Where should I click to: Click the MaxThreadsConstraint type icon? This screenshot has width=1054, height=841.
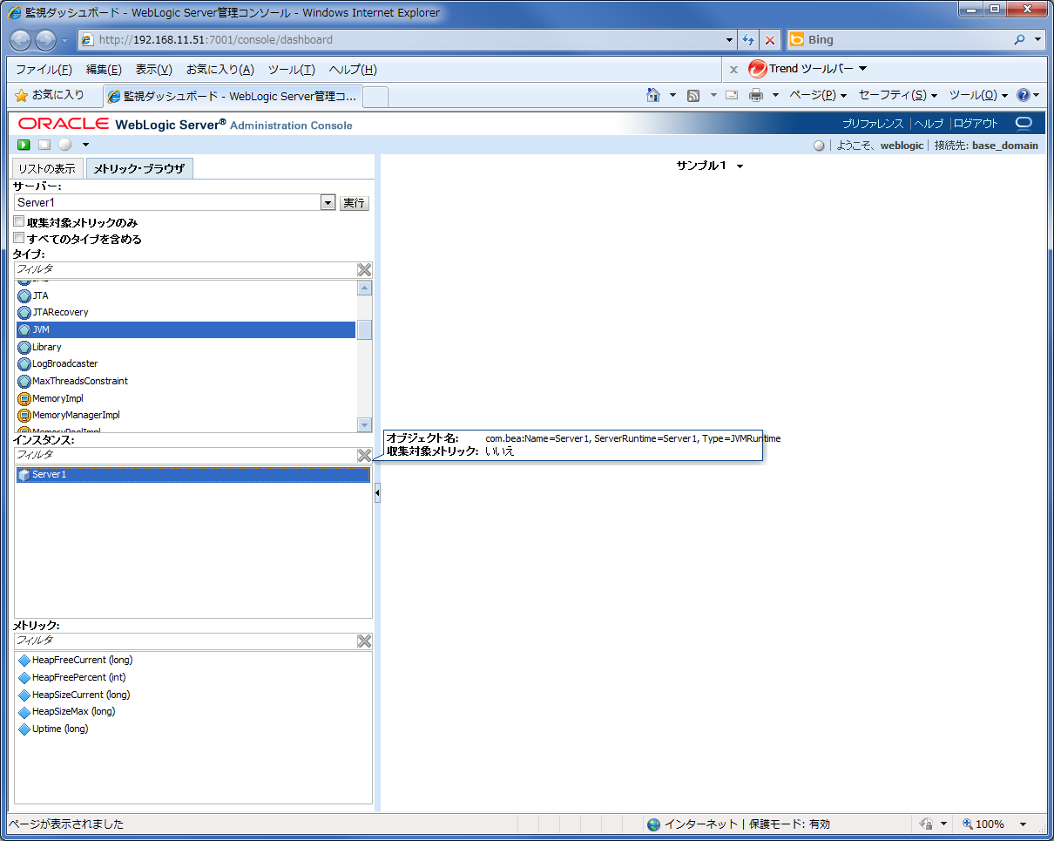click(24, 381)
